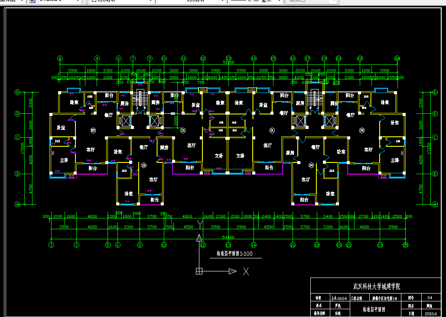Click the 武汉科技大学城建学院 title text

[377, 286]
